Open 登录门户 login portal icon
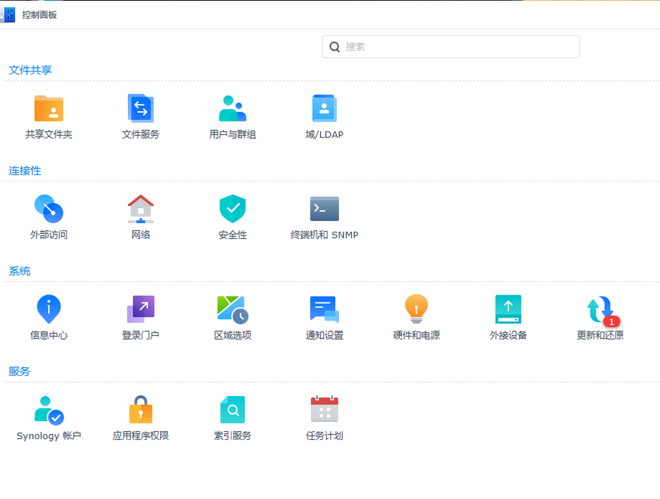The height and width of the screenshot is (499, 660). coord(141,310)
